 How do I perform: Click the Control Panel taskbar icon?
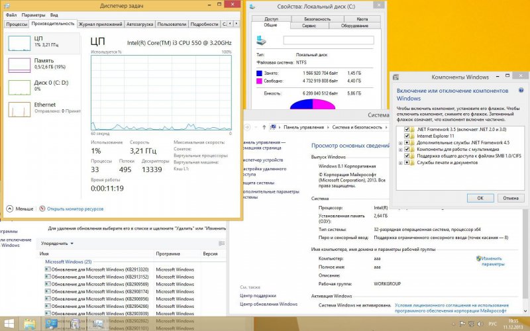tap(52, 324)
